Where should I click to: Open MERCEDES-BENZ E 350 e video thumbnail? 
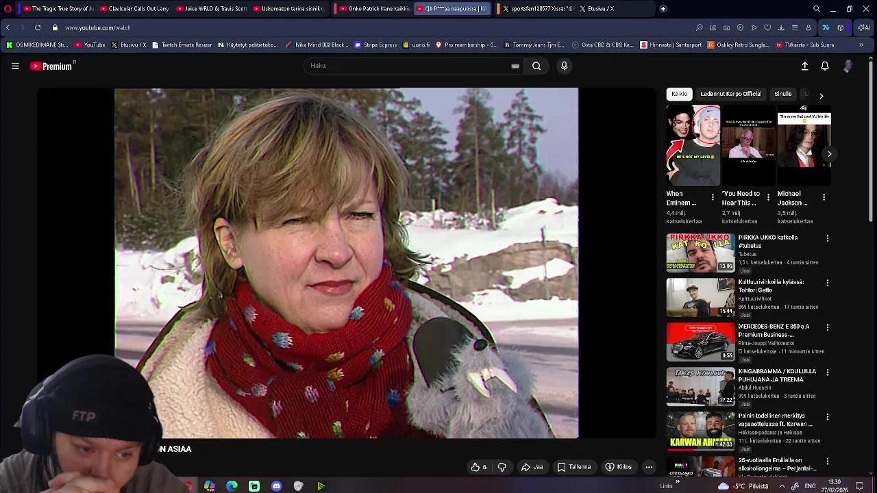pos(700,342)
